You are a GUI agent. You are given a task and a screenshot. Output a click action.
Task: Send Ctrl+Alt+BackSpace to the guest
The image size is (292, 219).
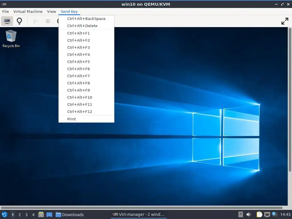pyautogui.click(x=86, y=19)
